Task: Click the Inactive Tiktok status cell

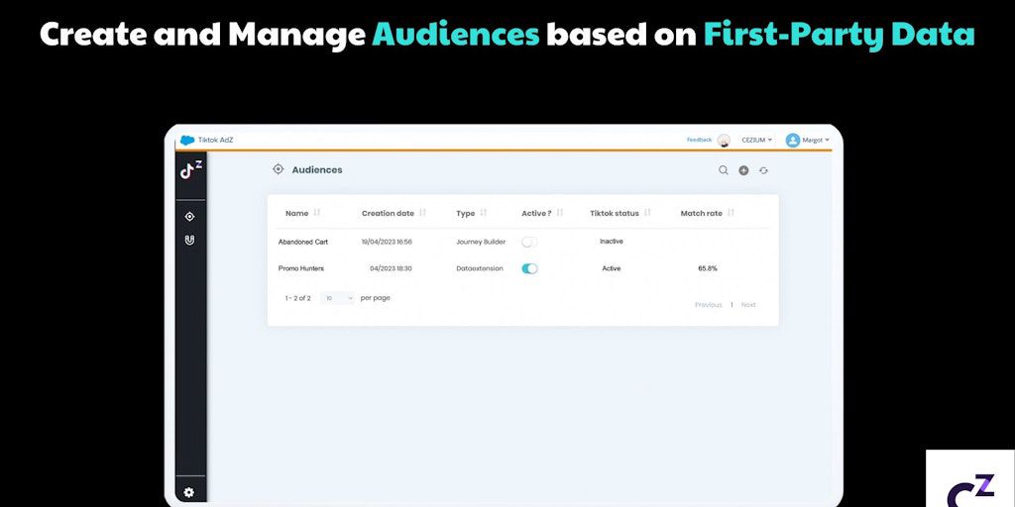Action: 611,242
